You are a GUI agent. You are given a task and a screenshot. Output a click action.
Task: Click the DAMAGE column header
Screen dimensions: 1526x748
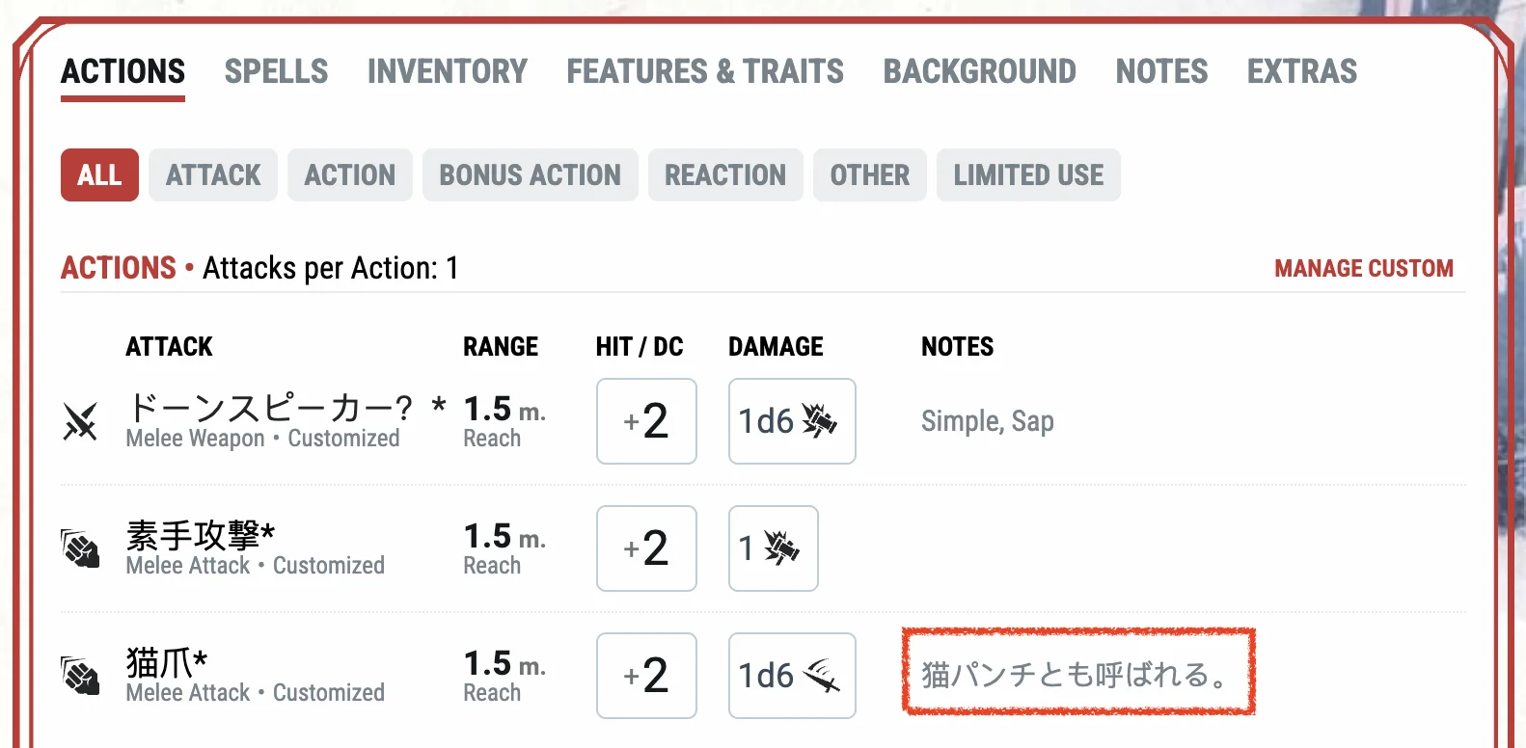776,347
